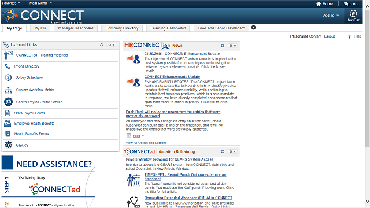Expand the Feed dropdown arrow

pyautogui.click(x=143, y=136)
